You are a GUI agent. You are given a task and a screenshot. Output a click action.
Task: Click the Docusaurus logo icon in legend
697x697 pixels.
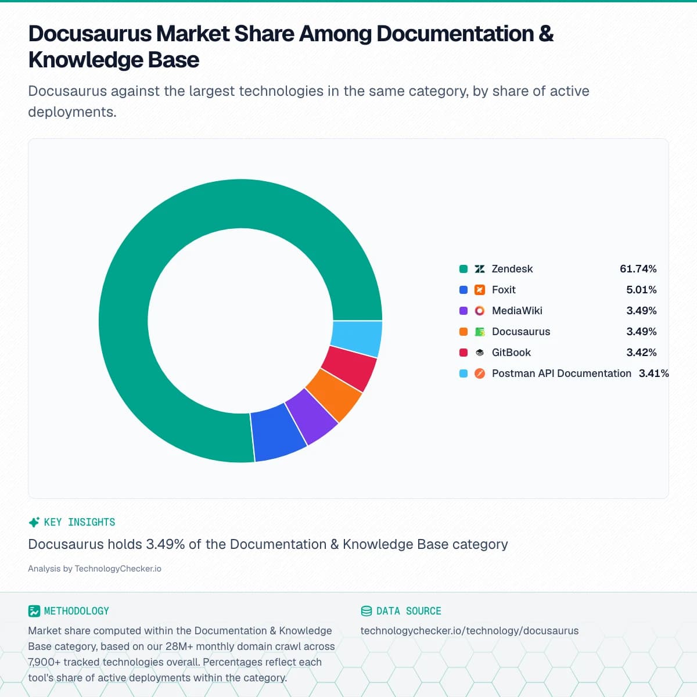click(x=480, y=332)
